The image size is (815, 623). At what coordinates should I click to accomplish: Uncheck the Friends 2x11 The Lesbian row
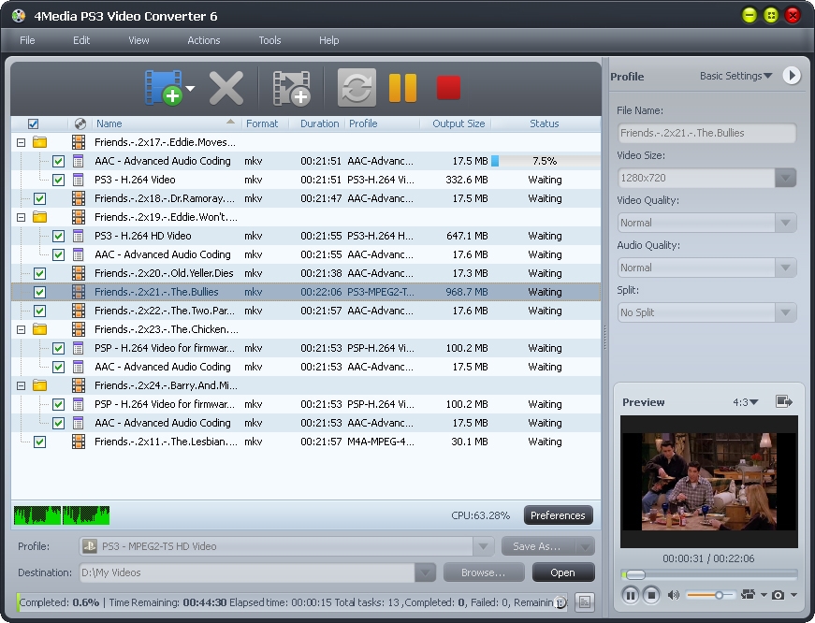tap(39, 442)
